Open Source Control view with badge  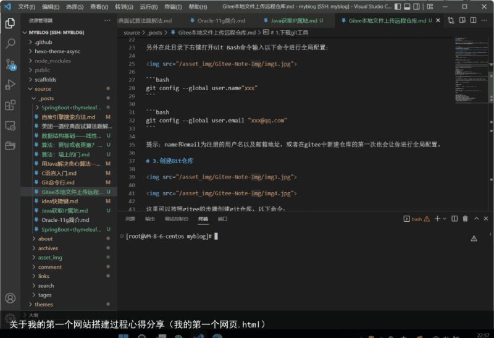[10, 65]
